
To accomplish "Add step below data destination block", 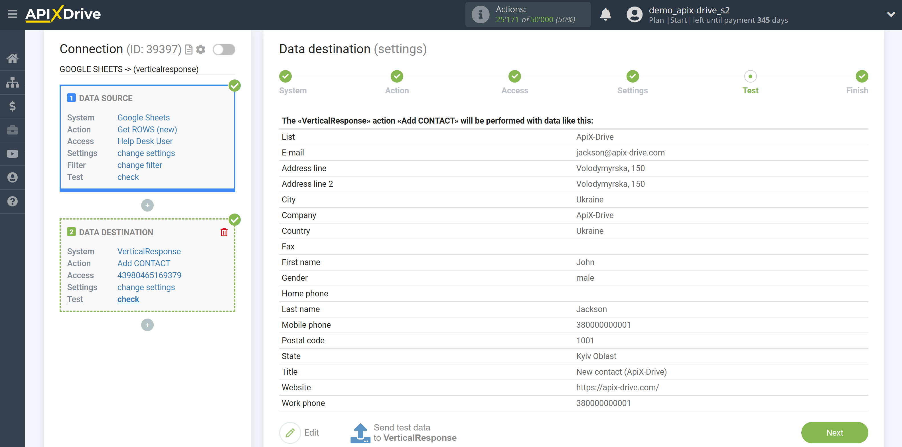I will pyautogui.click(x=147, y=325).
